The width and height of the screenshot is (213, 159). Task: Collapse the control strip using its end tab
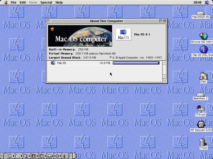pyautogui.click(x=74, y=156)
